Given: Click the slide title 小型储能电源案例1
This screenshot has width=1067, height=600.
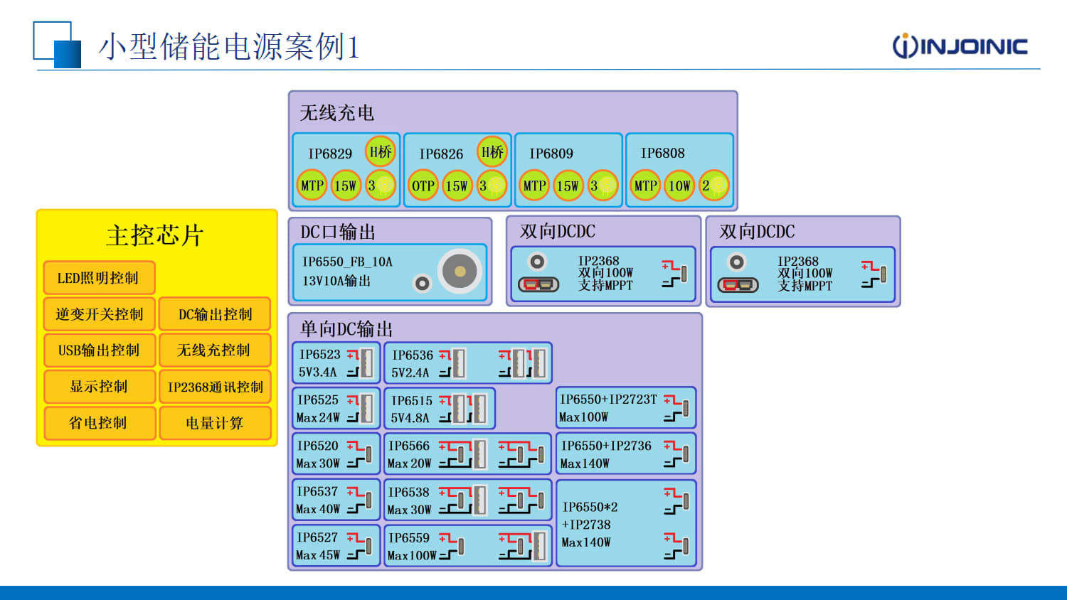Looking at the screenshot, I should click(229, 47).
